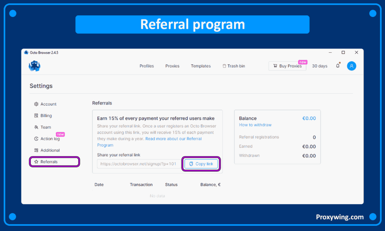Go to the Templates tab
The width and height of the screenshot is (385, 231).
click(x=201, y=66)
